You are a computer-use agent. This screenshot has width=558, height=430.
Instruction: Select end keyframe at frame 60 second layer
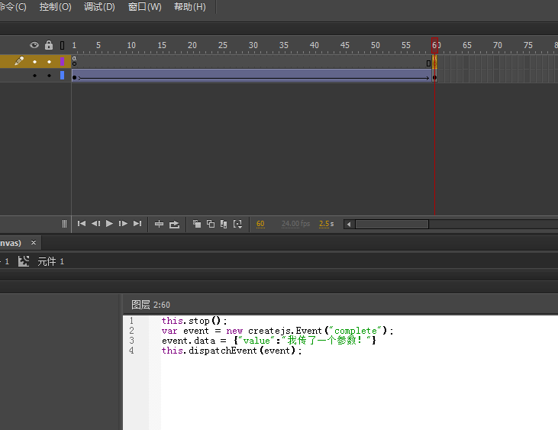434,77
